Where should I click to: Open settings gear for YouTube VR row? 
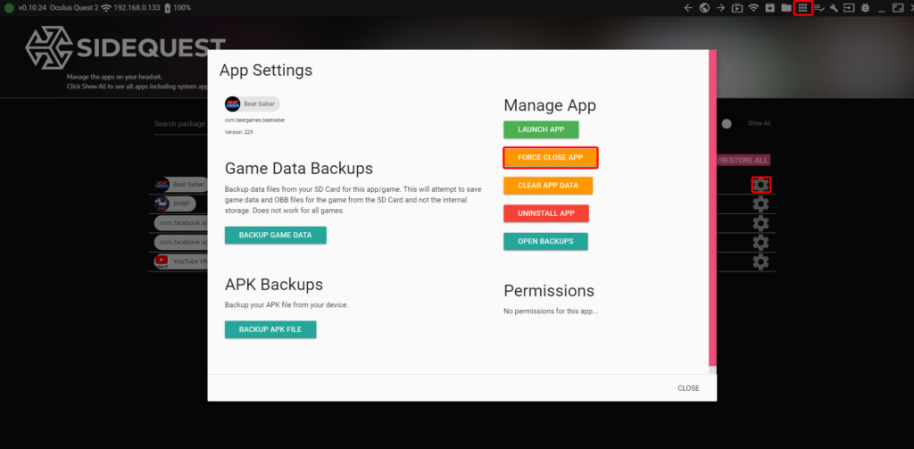click(760, 262)
